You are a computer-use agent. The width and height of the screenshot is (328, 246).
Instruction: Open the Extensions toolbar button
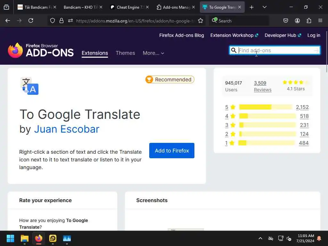[309, 20]
